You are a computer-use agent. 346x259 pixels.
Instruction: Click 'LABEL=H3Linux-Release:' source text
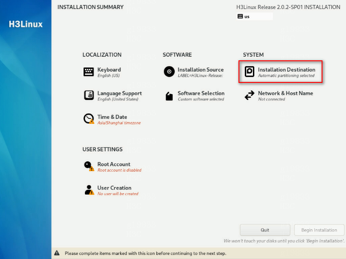[x=200, y=76]
